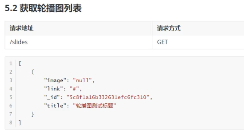Click the /slides request path cell
The width and height of the screenshot is (244, 132).
[x=19, y=42]
